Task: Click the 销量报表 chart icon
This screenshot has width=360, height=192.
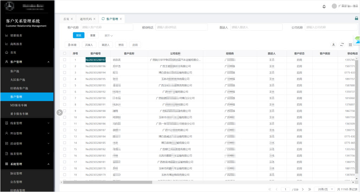Action: point(6,36)
